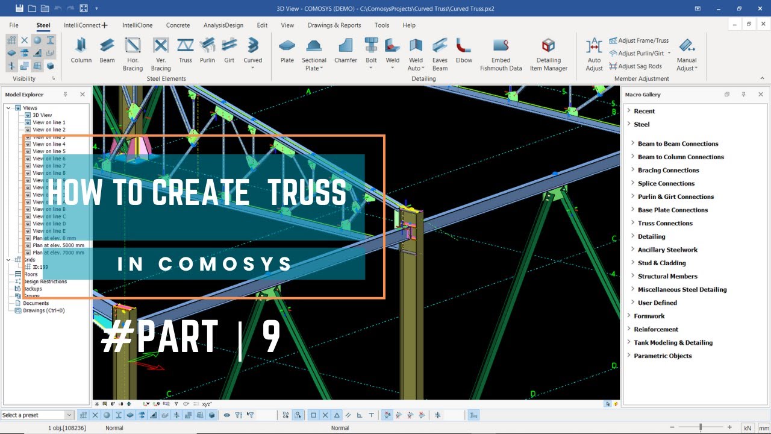
Task: Open the Detailing Item Manager
Action: click(x=549, y=54)
